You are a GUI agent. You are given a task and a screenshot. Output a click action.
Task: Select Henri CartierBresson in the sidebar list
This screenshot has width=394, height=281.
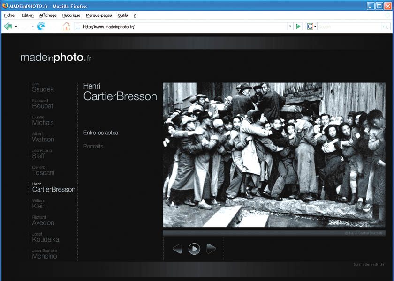53,187
